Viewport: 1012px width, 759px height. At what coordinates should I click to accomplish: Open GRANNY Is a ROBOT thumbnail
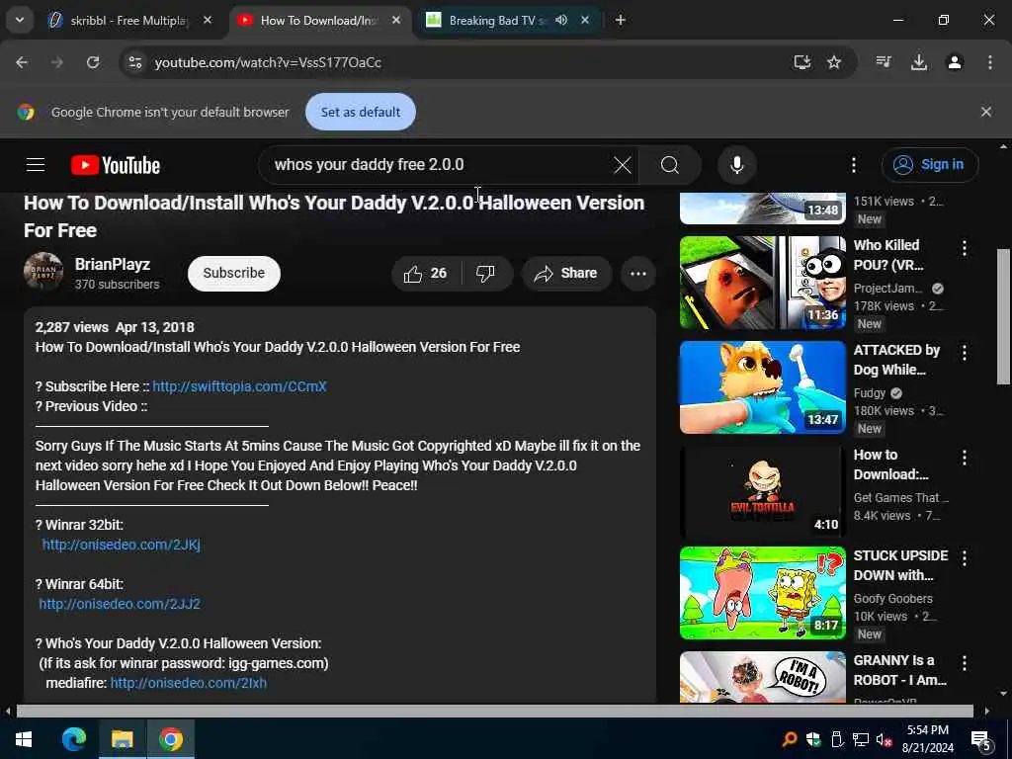(762, 677)
